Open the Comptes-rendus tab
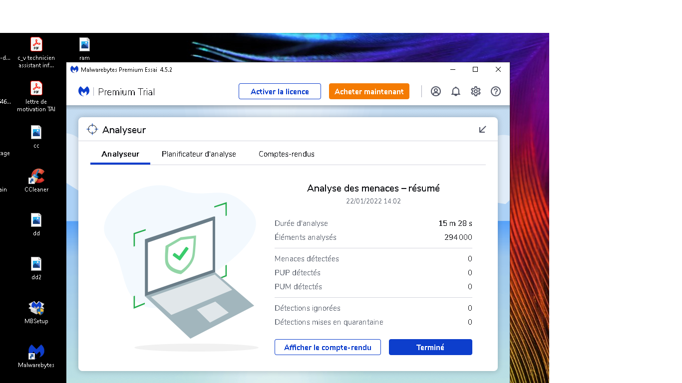This screenshot has height=383, width=682. 287,154
